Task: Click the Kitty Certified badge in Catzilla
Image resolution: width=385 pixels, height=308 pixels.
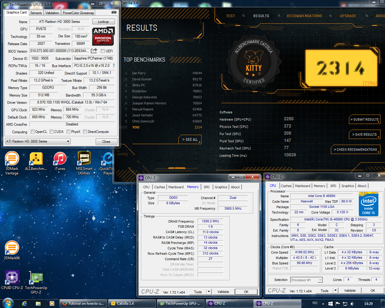Action: (x=254, y=62)
